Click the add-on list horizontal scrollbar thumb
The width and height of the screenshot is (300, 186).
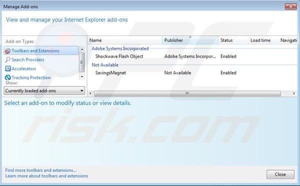click(187, 93)
